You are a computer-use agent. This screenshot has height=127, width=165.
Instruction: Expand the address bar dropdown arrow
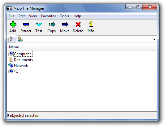click(x=154, y=39)
